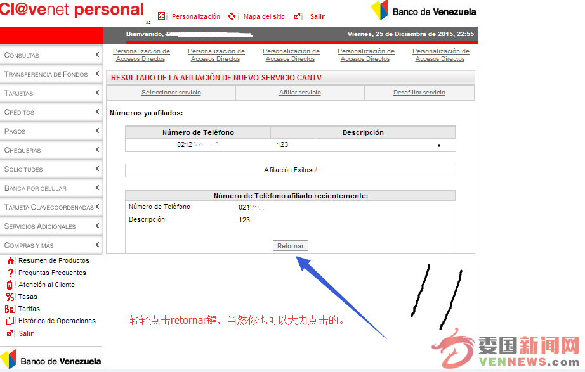Open the Servicios Adicionales menu
Screen dimensions: 585x372
pyautogui.click(x=51, y=226)
